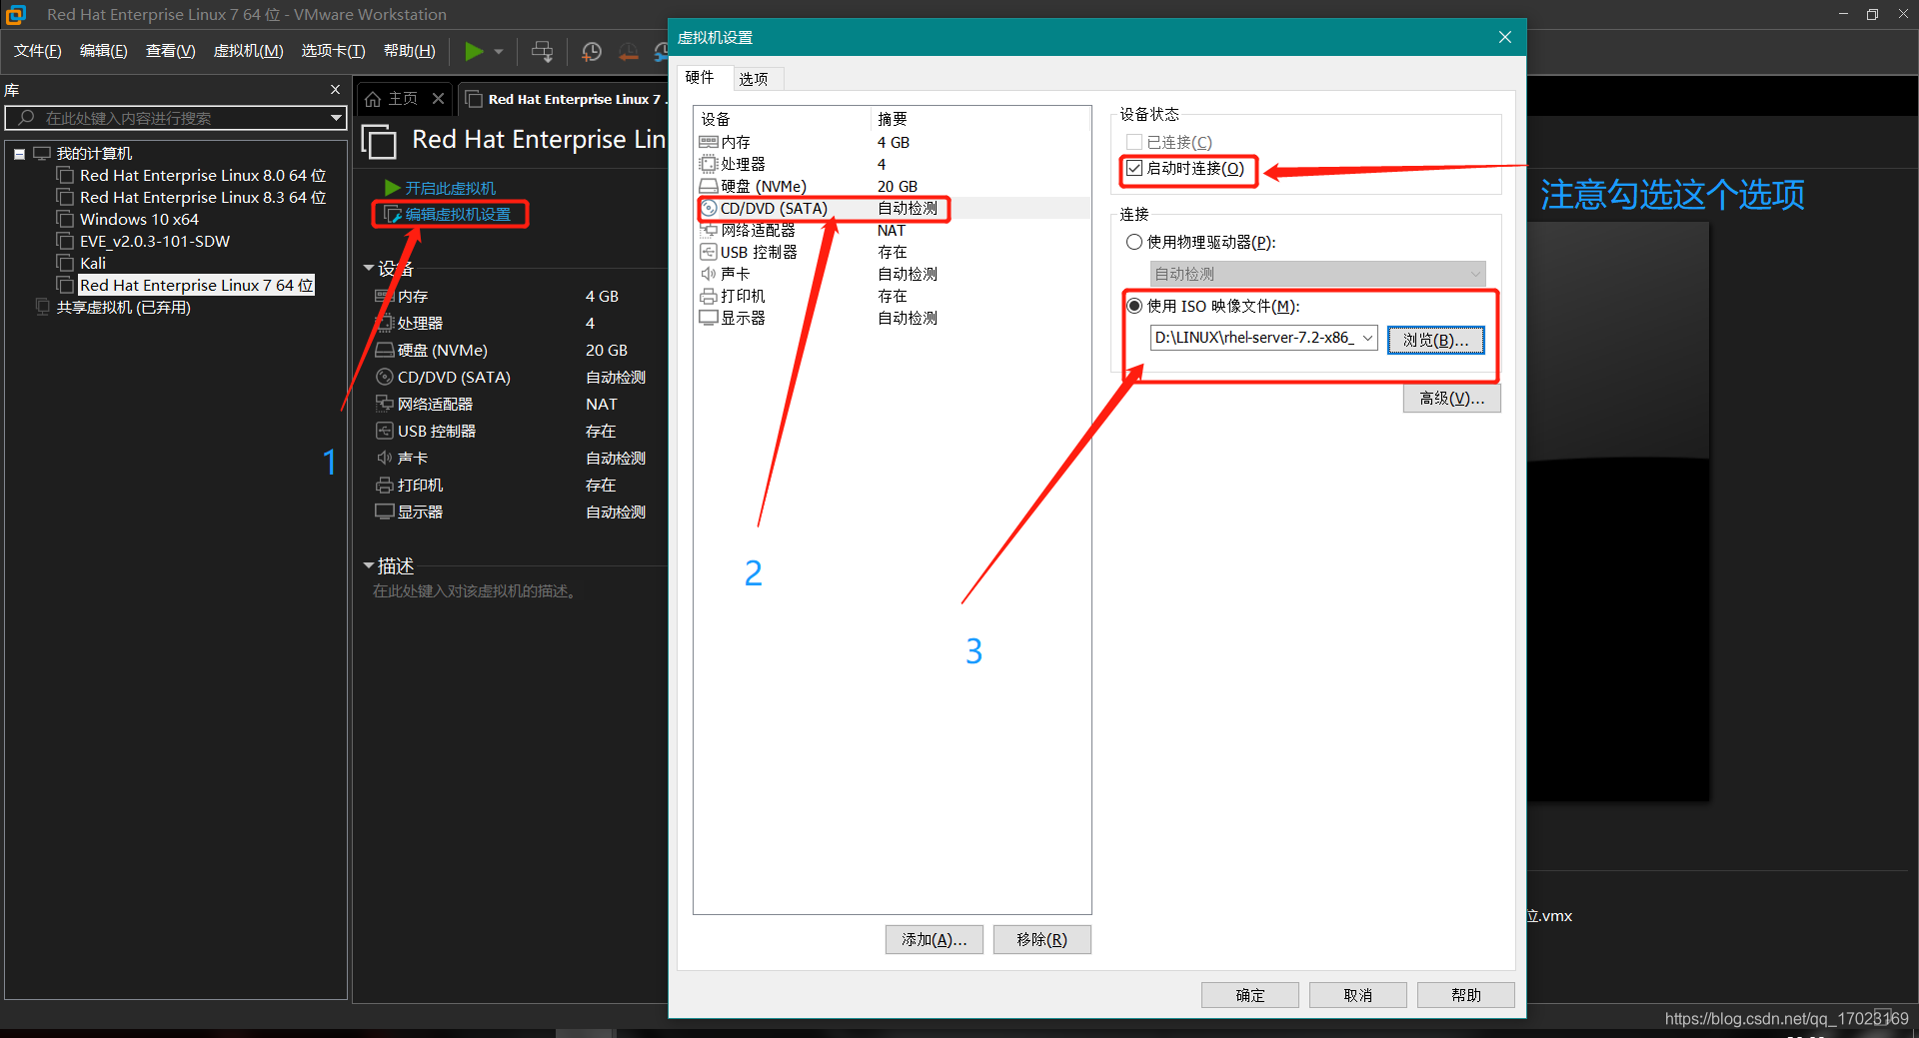Click 高级(V)... button
The width and height of the screenshot is (1919, 1038).
(1451, 398)
